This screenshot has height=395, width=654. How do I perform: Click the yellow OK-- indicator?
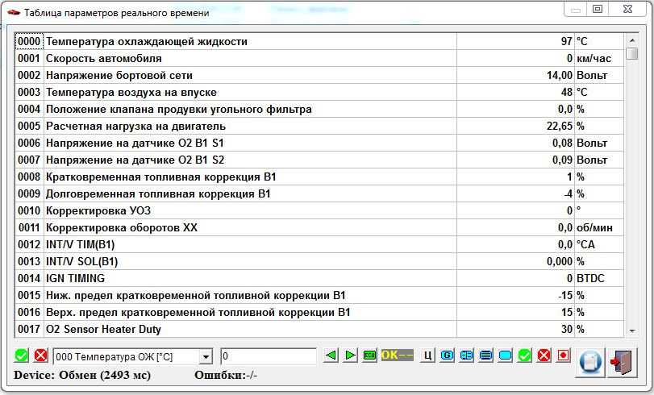[x=397, y=355]
